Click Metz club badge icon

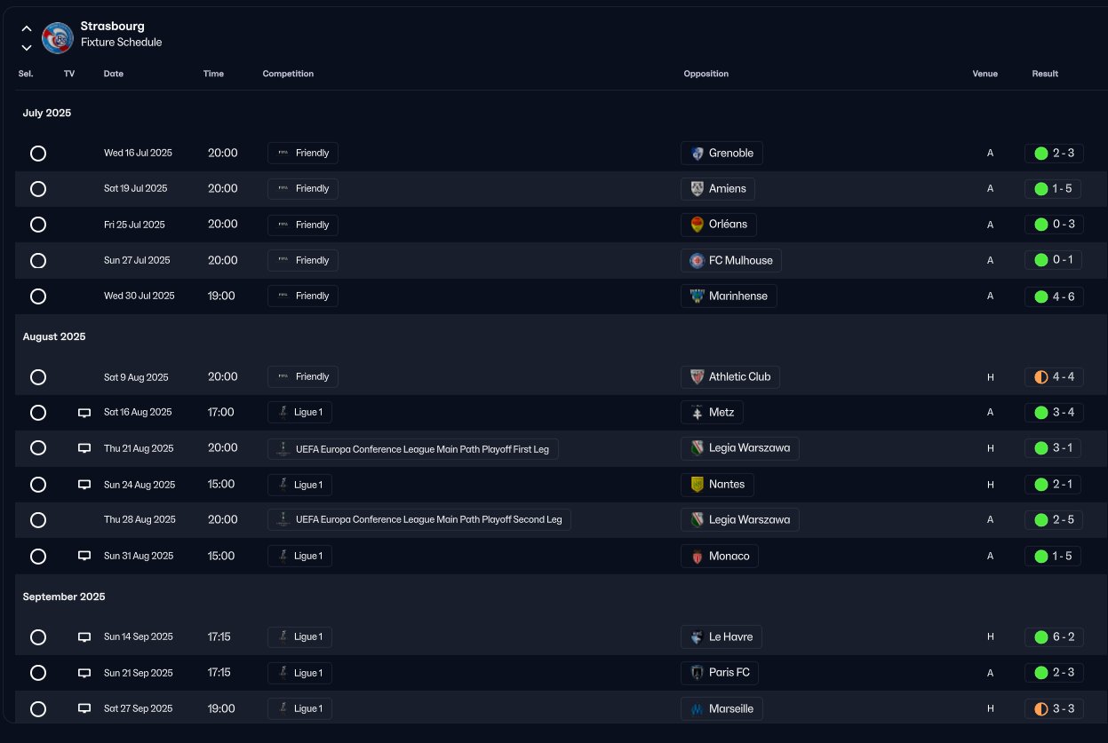click(697, 413)
